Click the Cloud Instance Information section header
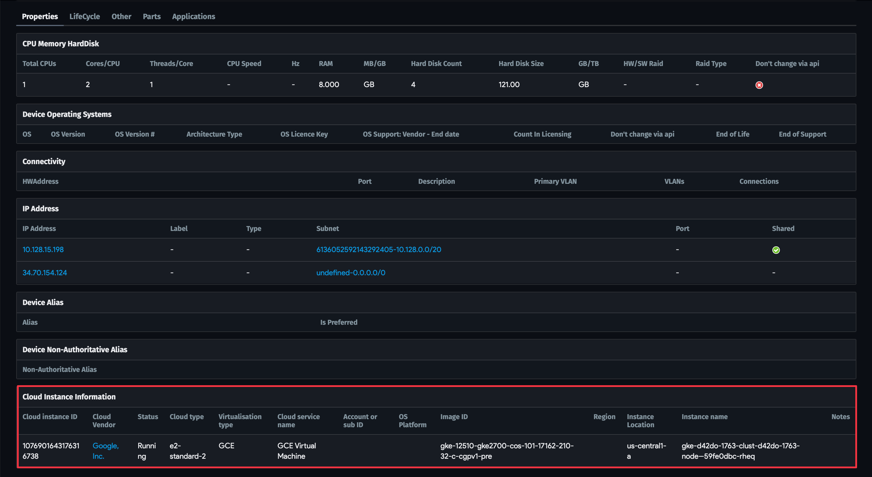This screenshot has height=477, width=872. 69,397
